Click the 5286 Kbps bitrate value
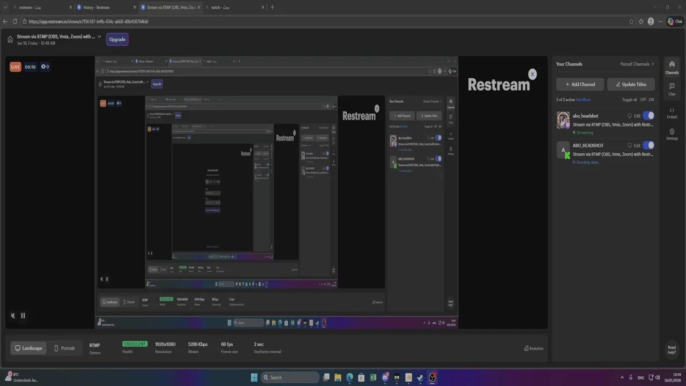Screen dimensions: 686x386 point(198,344)
